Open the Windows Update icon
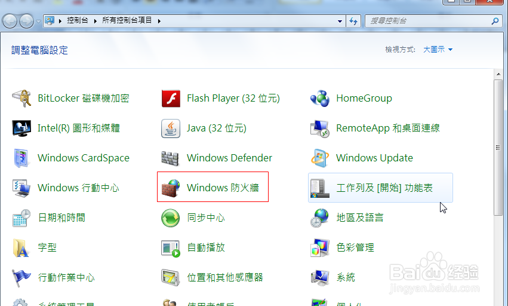The height and width of the screenshot is (306, 508). pyautogui.click(x=320, y=158)
